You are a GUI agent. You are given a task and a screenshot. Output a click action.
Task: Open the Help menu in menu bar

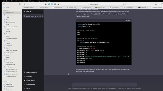point(49,1)
